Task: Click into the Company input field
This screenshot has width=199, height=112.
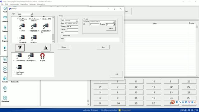Action: pos(72,26)
